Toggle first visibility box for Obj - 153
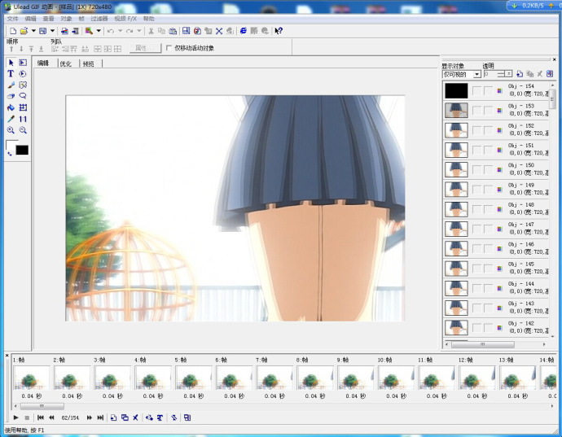The width and height of the screenshot is (562, 437). [476, 111]
